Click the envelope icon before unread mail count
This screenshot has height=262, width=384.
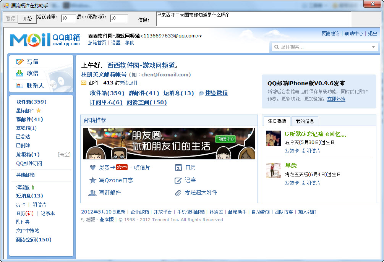click(84, 83)
